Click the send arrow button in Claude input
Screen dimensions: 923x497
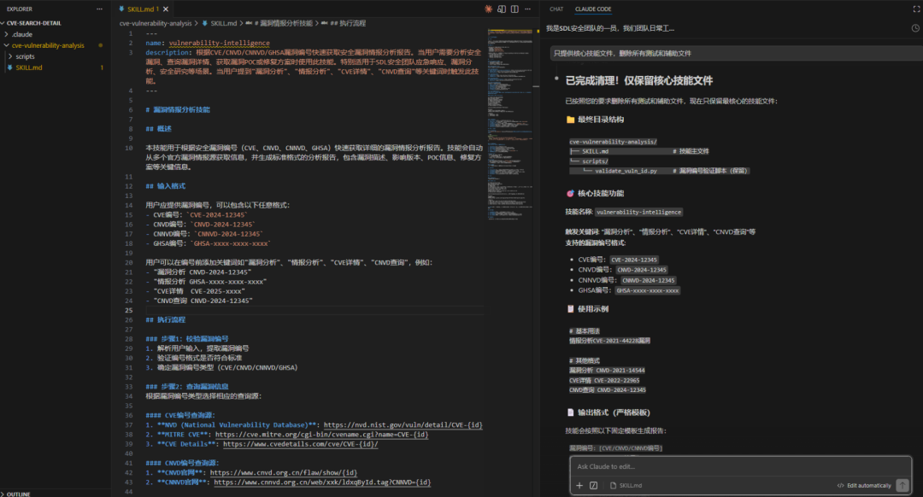(x=902, y=485)
